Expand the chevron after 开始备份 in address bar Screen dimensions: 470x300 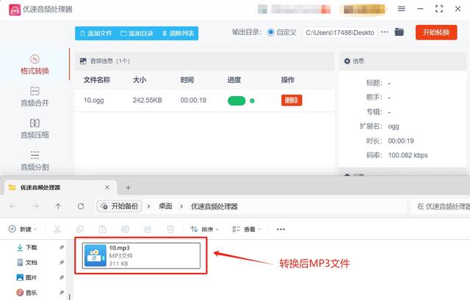(148, 206)
